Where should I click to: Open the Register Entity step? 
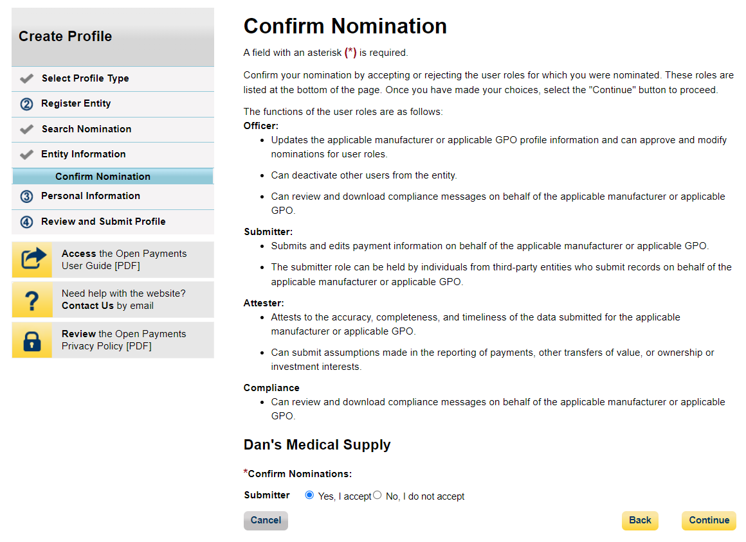click(x=76, y=103)
